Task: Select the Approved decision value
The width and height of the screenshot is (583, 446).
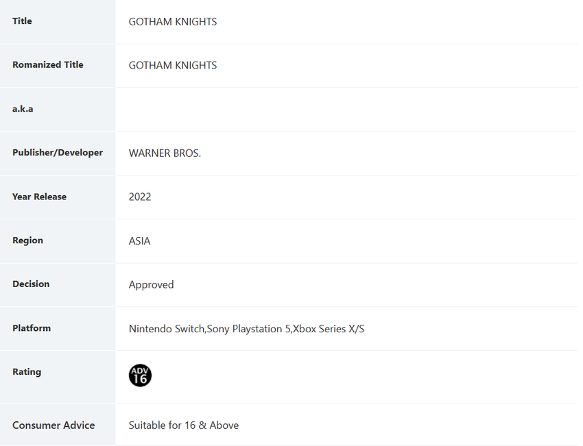Action: 152,285
